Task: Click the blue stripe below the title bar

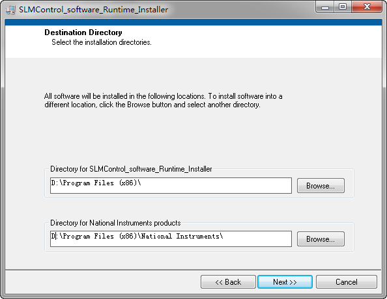Action: 193,22
